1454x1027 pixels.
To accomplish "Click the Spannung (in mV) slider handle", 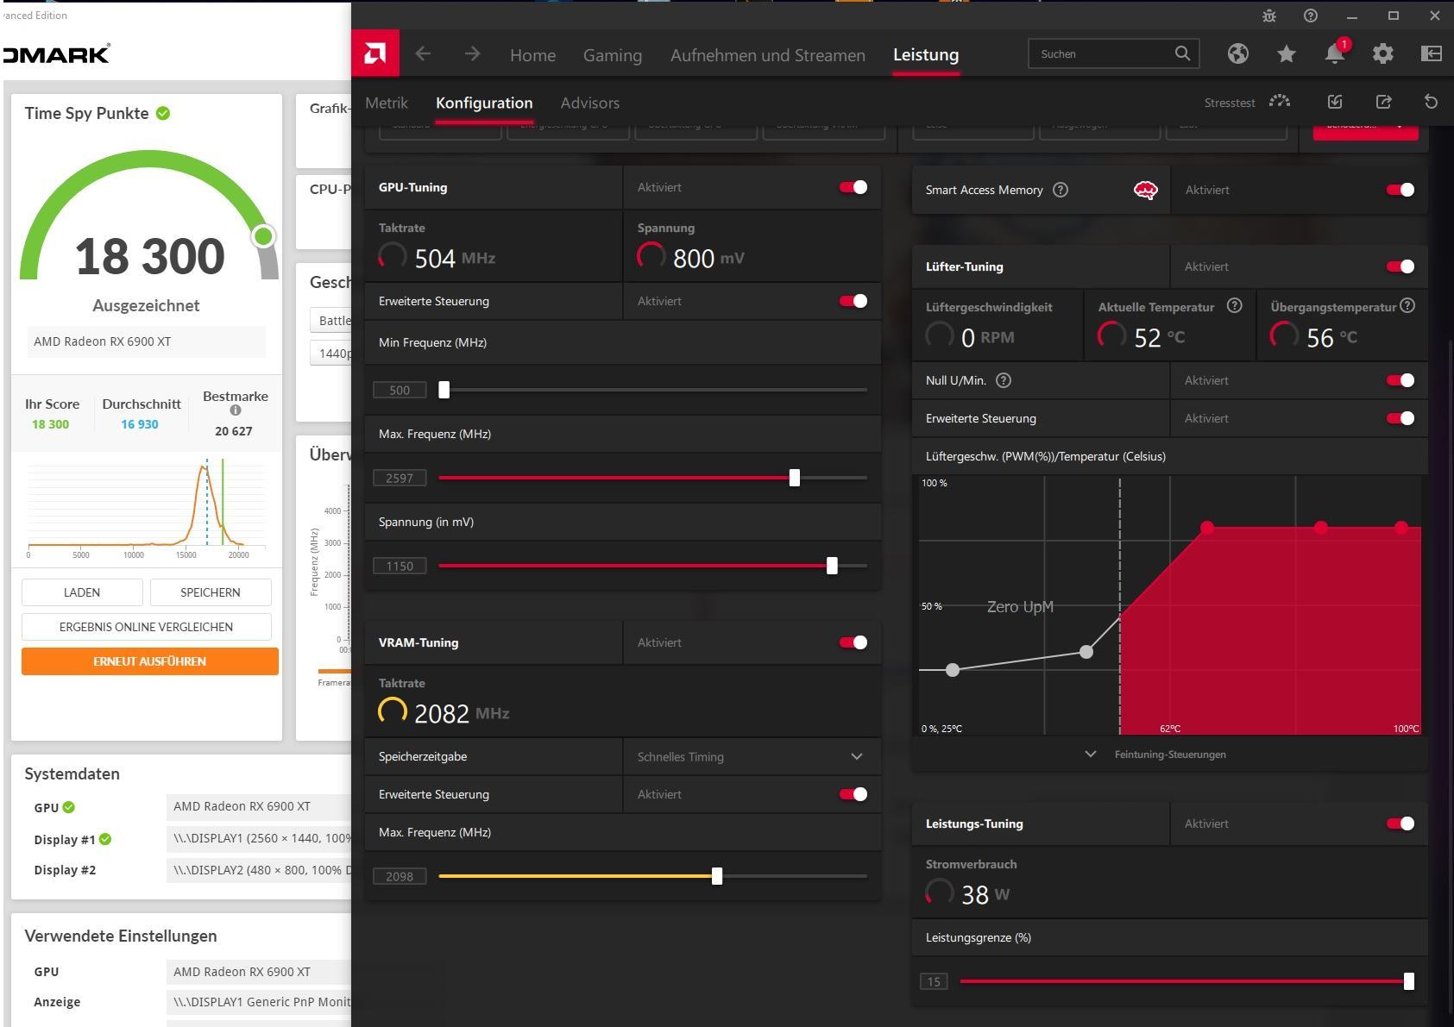I will tap(832, 566).
